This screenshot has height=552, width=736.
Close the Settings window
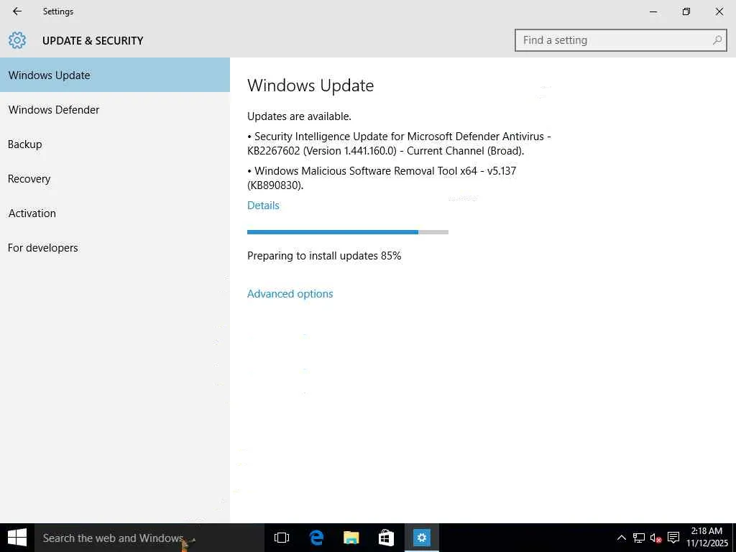click(x=719, y=11)
